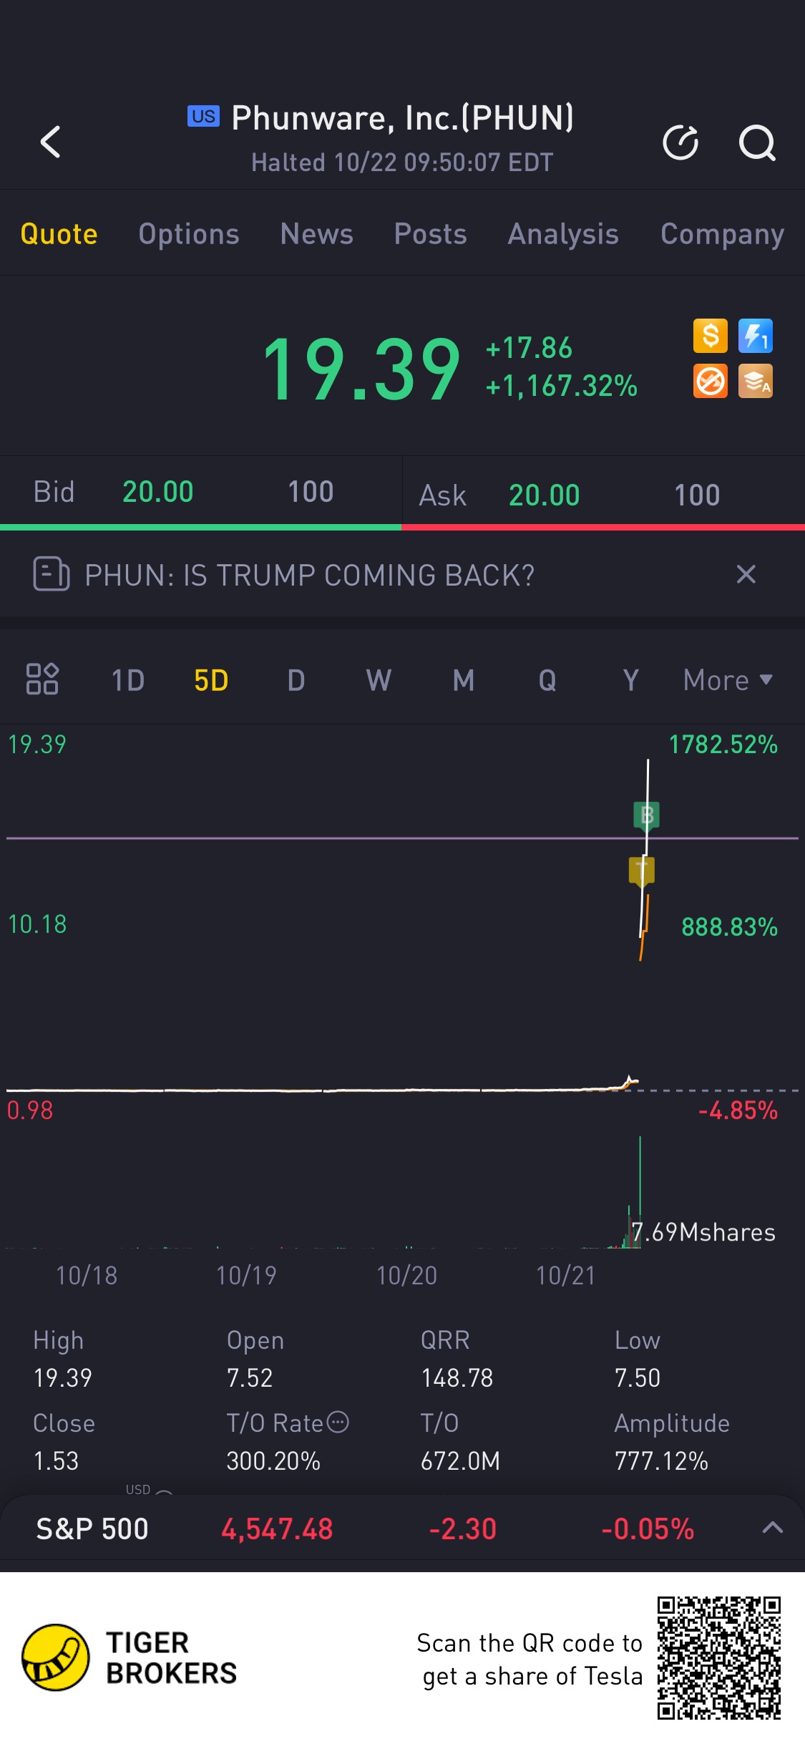Tap the stacked layers A badge
The height and width of the screenshot is (1744, 805).
click(756, 381)
